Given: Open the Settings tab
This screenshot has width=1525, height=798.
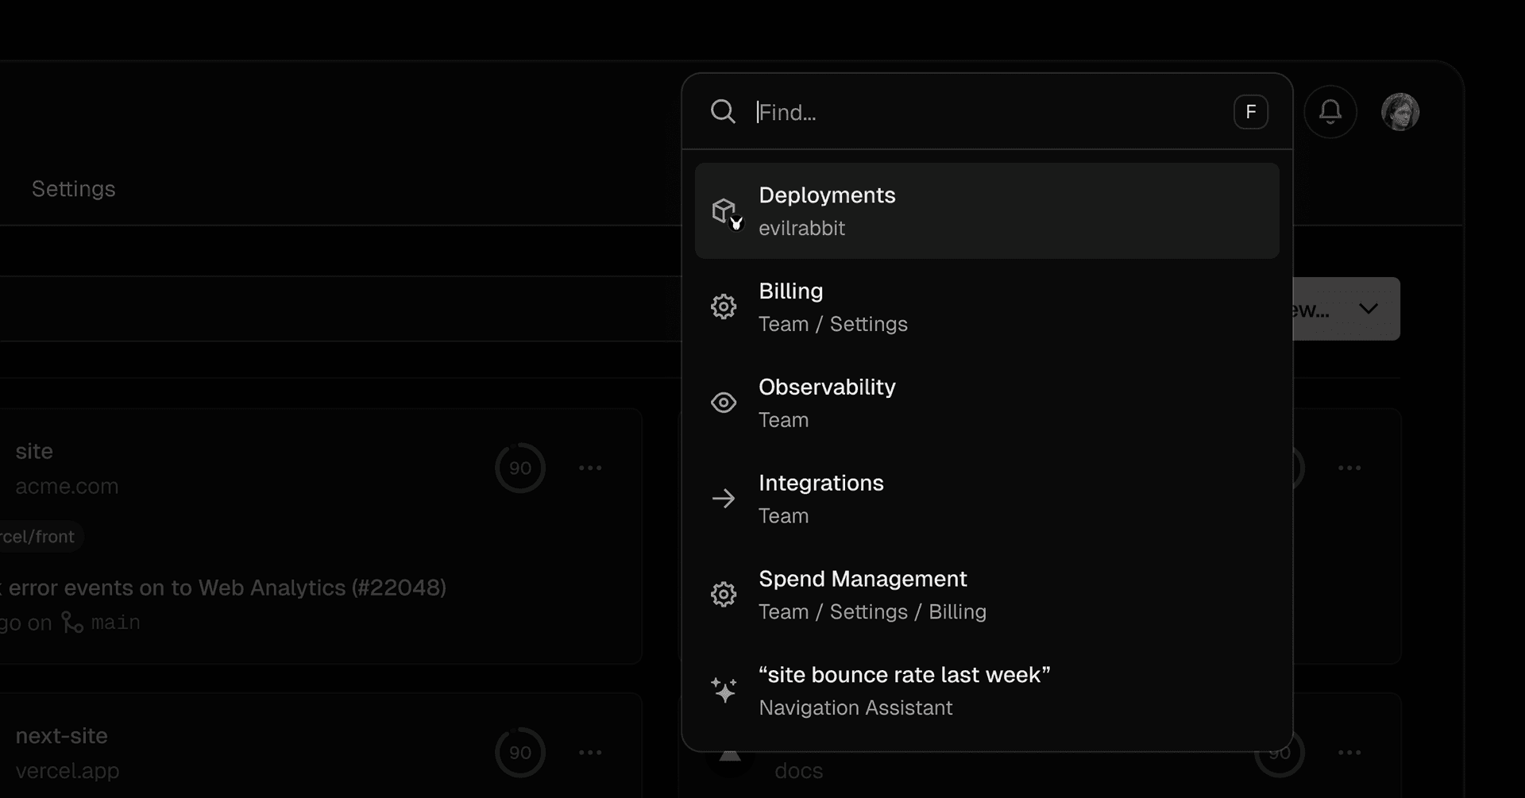Looking at the screenshot, I should click(74, 189).
